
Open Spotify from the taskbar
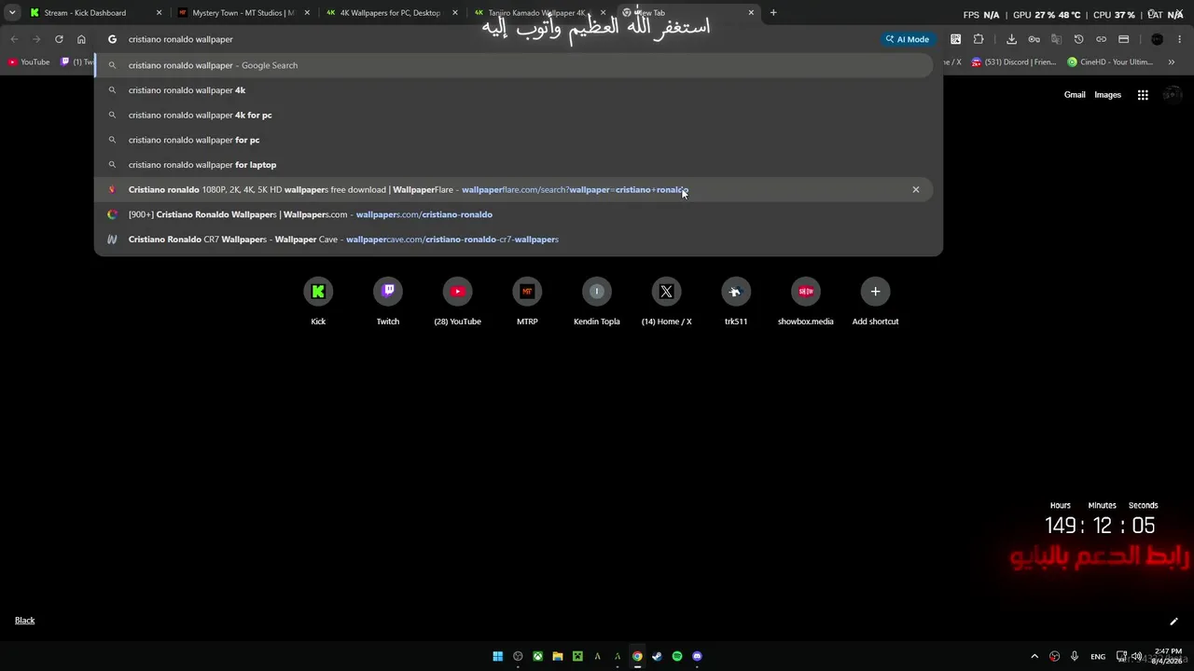coord(677,656)
